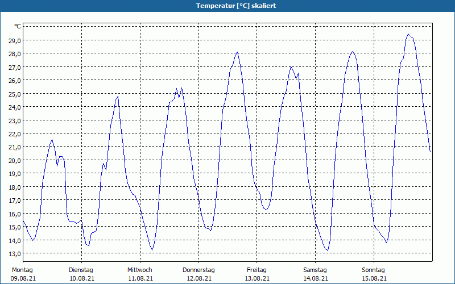This screenshot has width=455, height=284.
Task: Select the Freitag day label
Action: click(257, 270)
